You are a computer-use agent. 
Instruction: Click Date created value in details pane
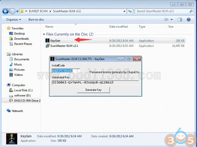(x=121, y=136)
